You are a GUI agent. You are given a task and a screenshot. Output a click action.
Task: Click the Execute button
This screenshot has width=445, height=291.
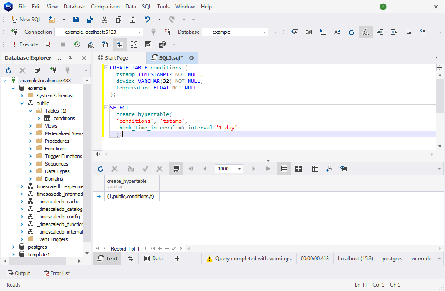(25, 44)
